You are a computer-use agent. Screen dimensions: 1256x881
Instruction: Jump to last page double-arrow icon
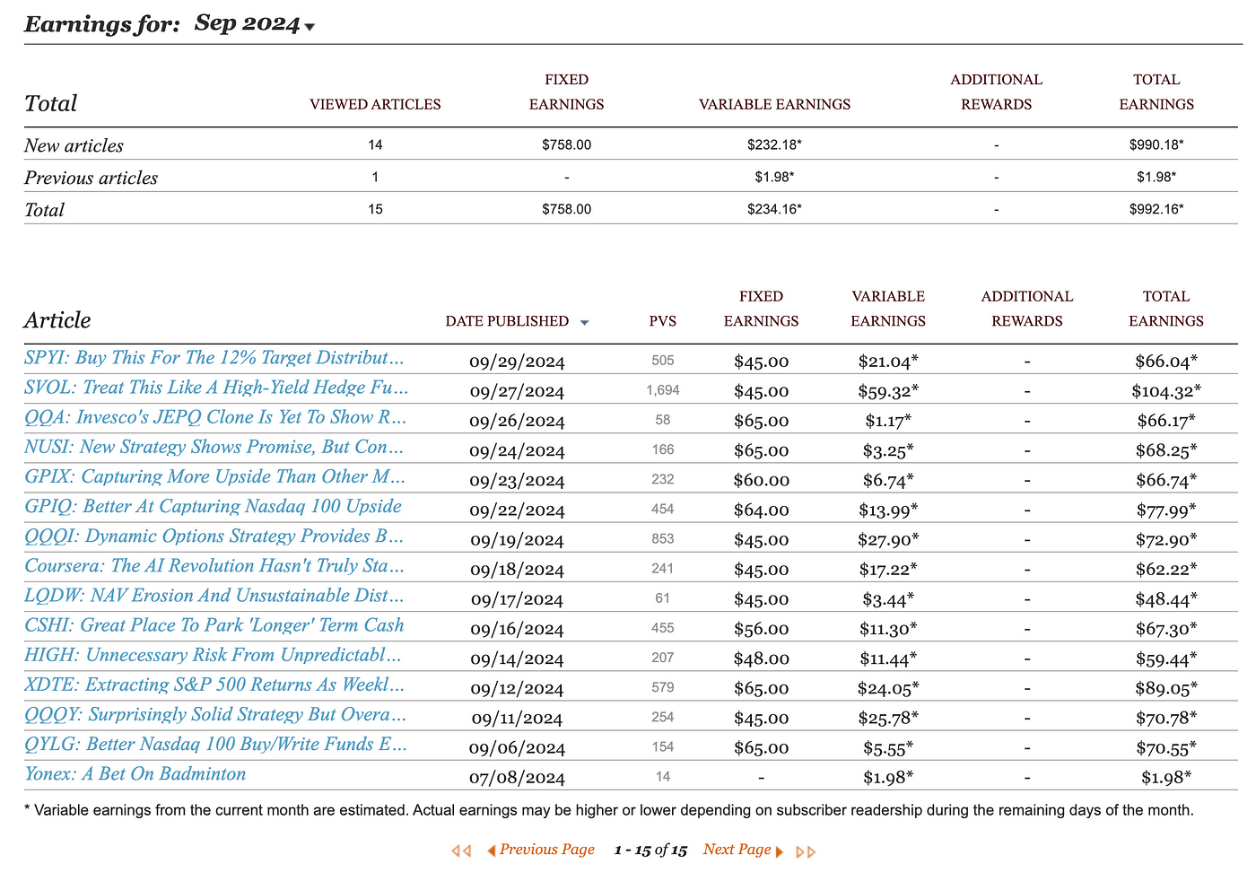pos(806,851)
